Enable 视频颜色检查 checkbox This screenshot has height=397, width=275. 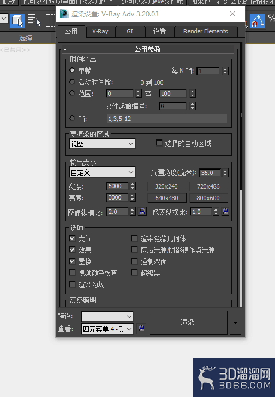[x=72, y=273]
